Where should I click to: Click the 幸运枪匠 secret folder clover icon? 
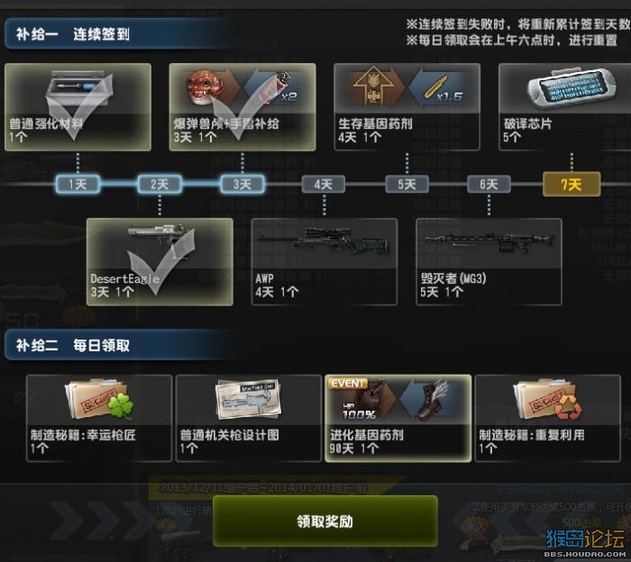click(99, 400)
